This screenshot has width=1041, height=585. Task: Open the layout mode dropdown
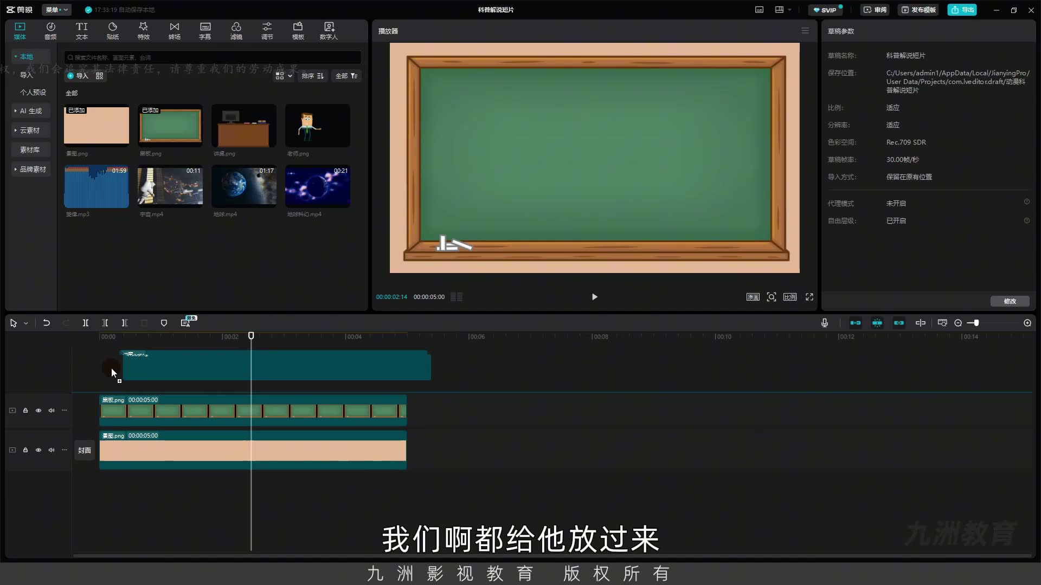tap(783, 10)
